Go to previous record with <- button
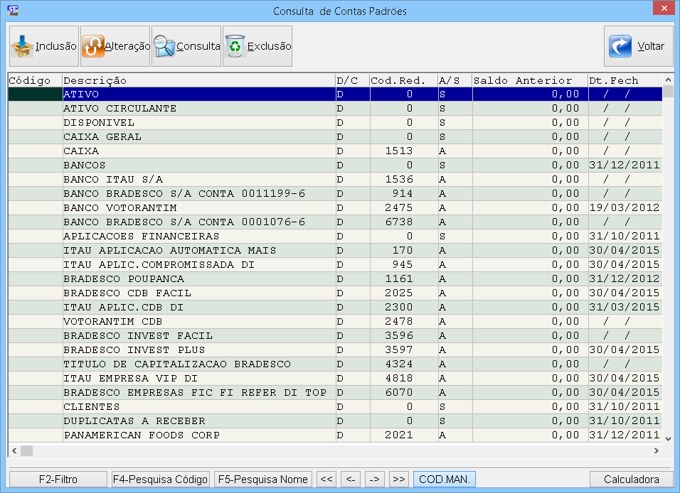Screen dimensions: 680x493 tap(350, 480)
